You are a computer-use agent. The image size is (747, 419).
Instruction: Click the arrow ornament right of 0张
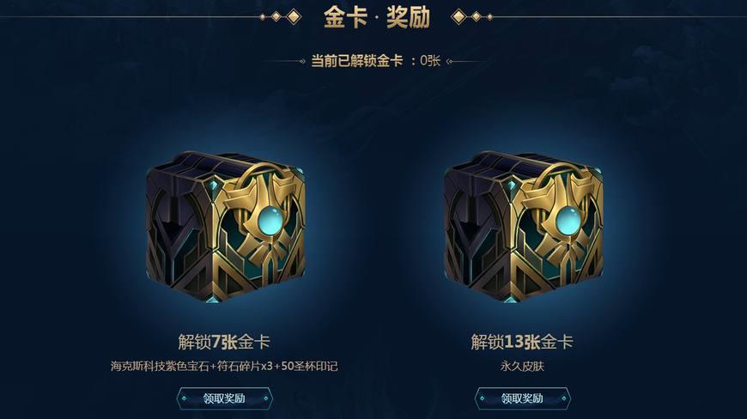click(466, 62)
